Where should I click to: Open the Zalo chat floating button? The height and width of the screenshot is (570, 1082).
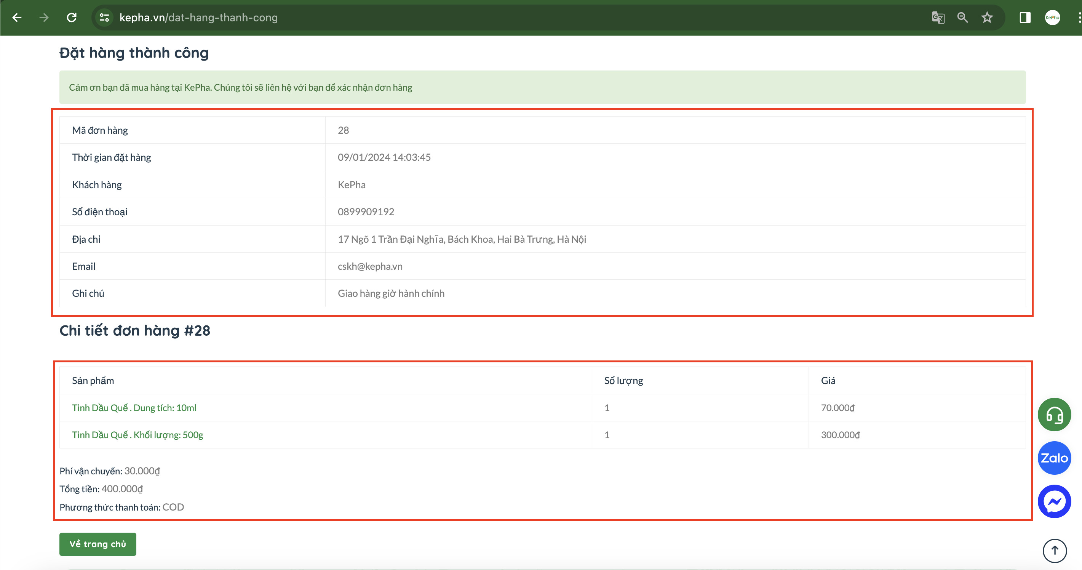1054,458
